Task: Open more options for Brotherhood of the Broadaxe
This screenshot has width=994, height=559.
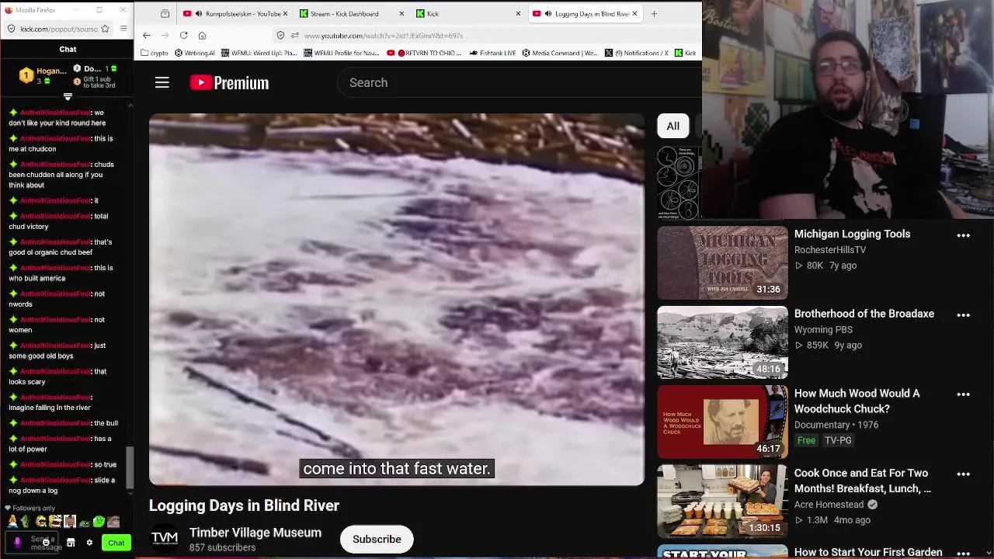Action: coord(963,315)
